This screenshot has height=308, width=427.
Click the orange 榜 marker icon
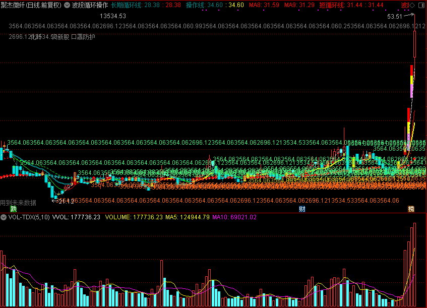tap(411, 209)
